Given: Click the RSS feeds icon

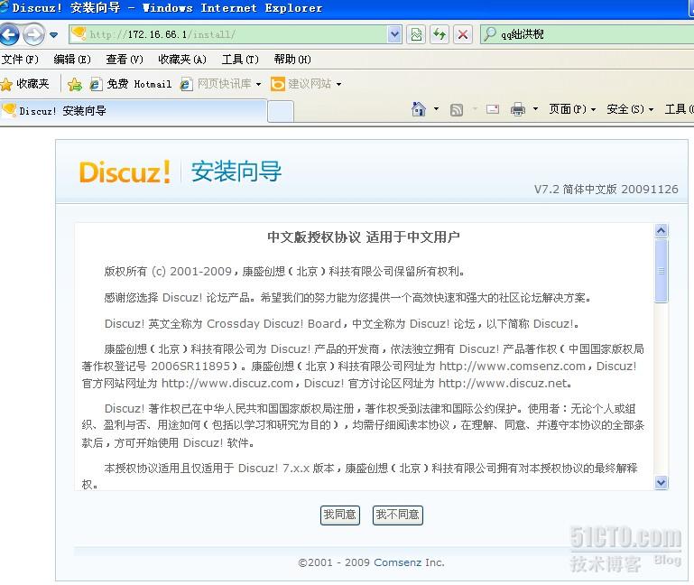Looking at the screenshot, I should [x=457, y=109].
